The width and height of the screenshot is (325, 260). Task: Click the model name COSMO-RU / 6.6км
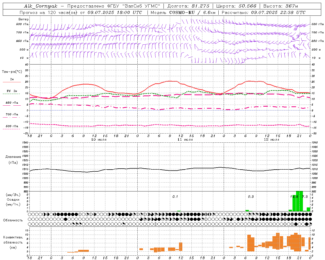(192, 12)
